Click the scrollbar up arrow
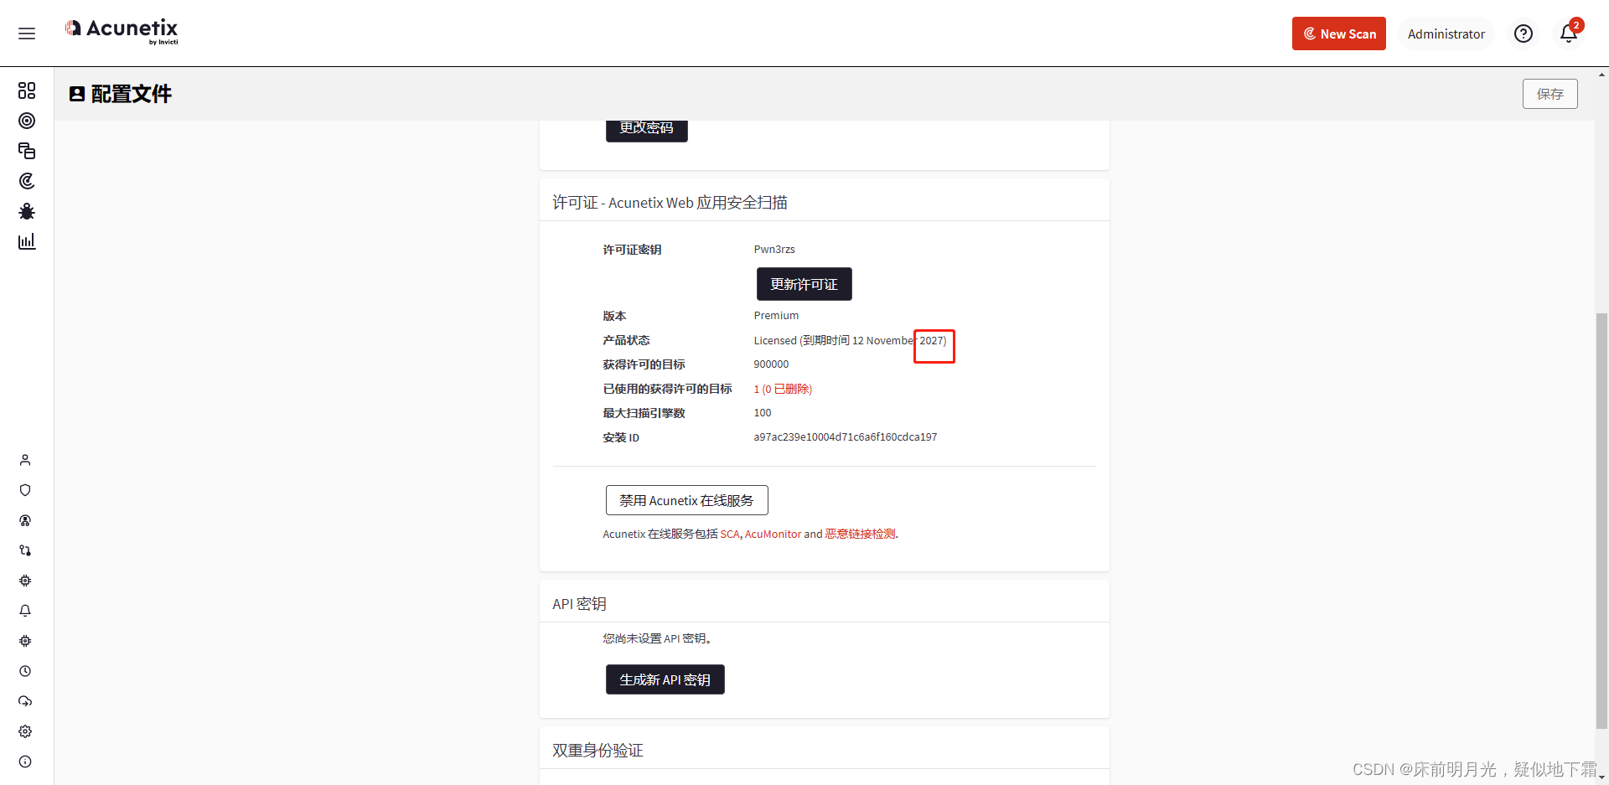This screenshot has width=1609, height=785. 1601,75
